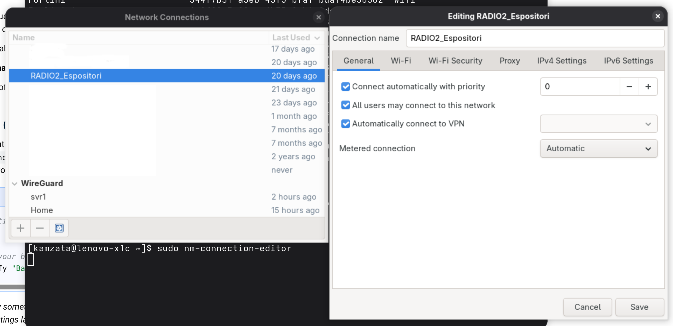Close the Network Connections window
Screen dimensions: 673x326
click(x=318, y=17)
